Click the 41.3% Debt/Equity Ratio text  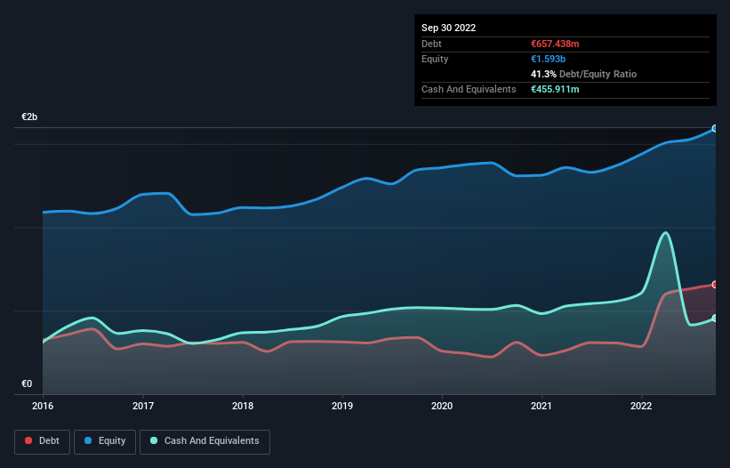click(584, 74)
